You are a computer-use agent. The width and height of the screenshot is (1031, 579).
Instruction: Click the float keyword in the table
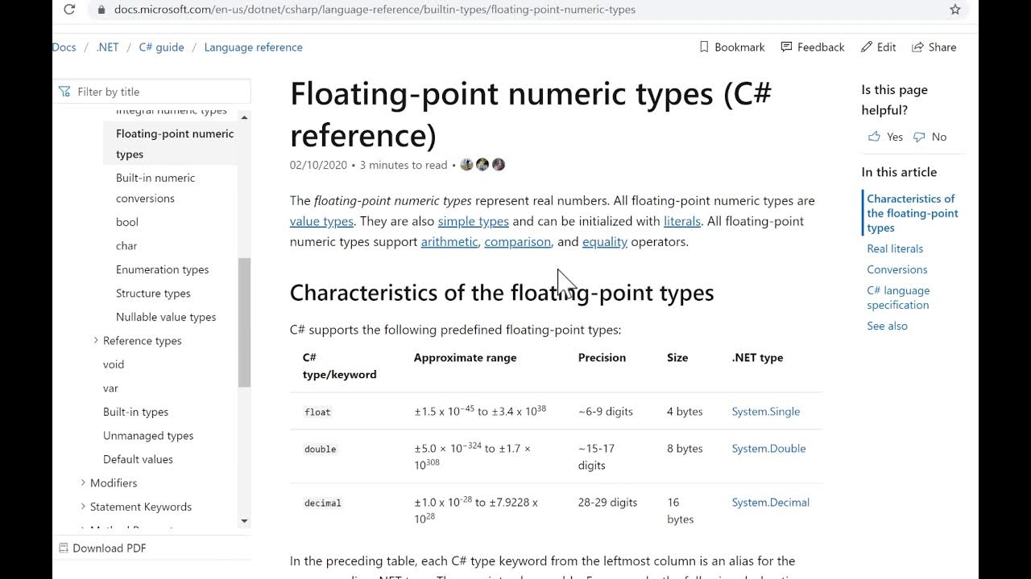317,412
